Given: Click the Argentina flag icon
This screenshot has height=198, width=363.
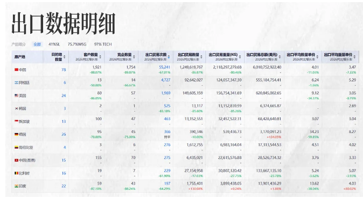Looking at the screenshot, I should (x=17, y=83).
